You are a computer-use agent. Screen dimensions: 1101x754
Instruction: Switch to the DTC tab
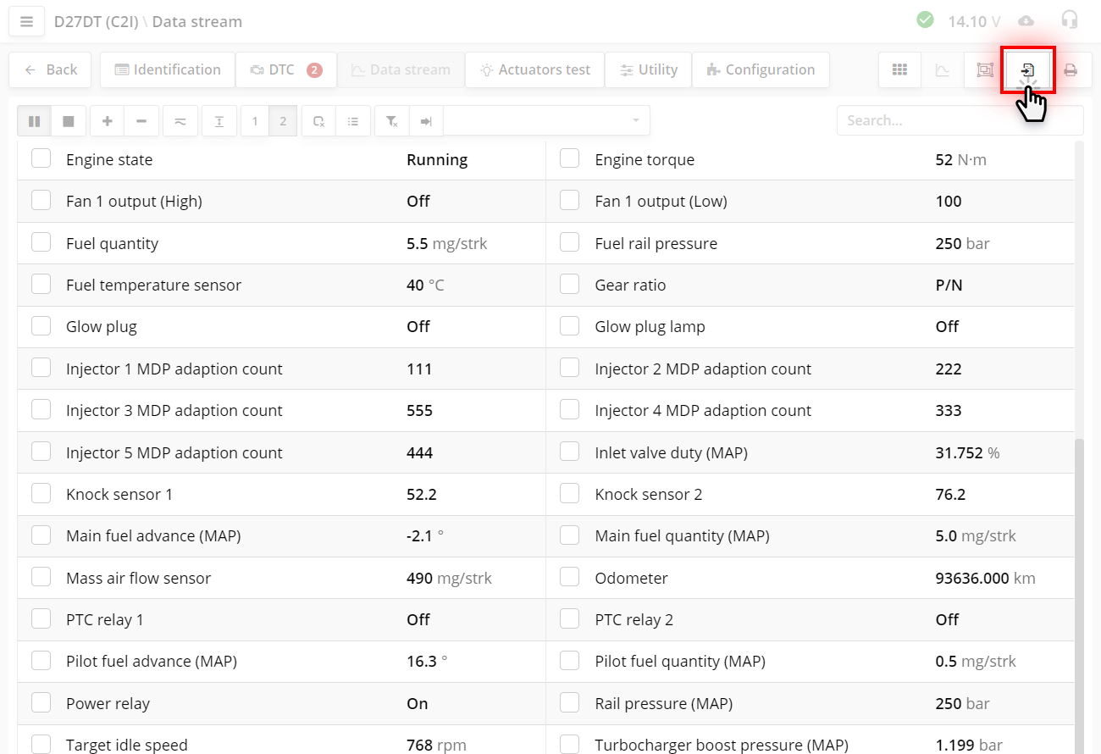pyautogui.click(x=285, y=70)
